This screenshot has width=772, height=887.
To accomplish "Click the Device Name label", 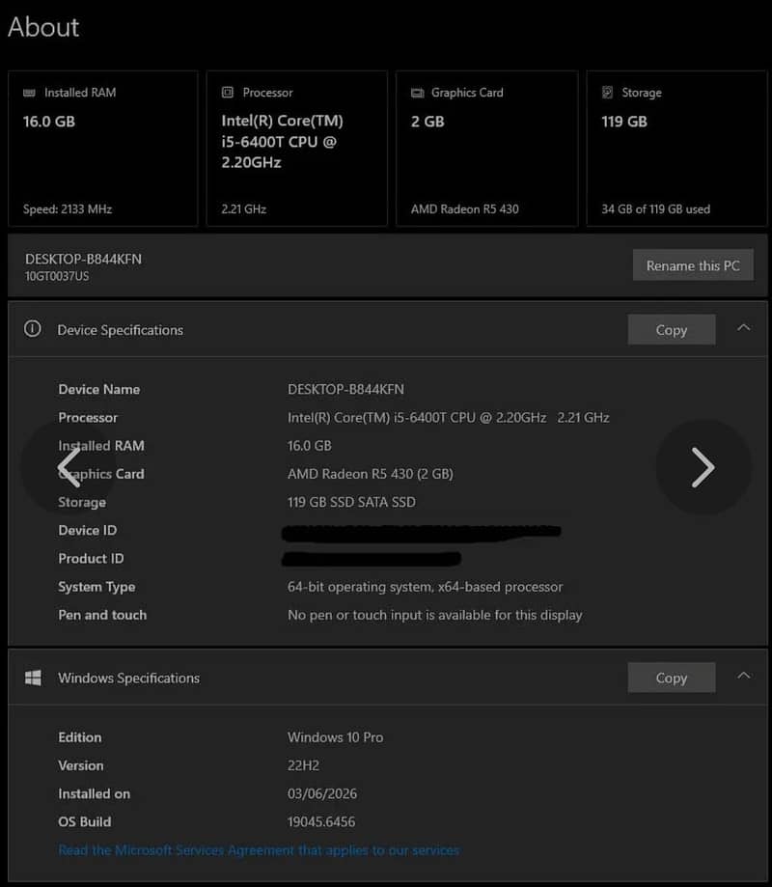I will (x=99, y=389).
